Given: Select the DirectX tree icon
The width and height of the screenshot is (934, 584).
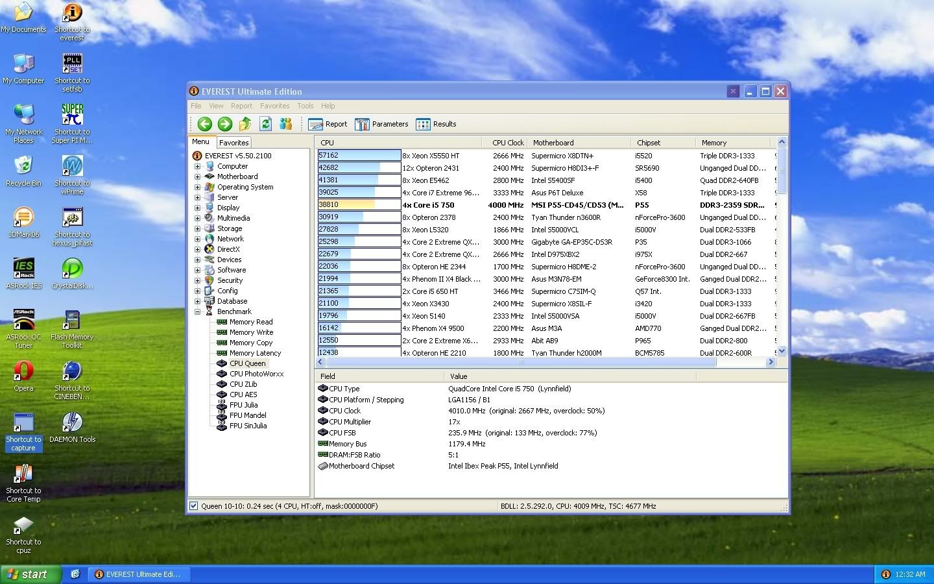Looking at the screenshot, I should point(210,249).
